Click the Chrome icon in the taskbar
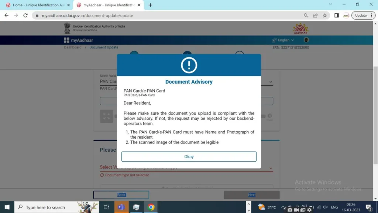378x213 pixels. pyautogui.click(x=151, y=207)
